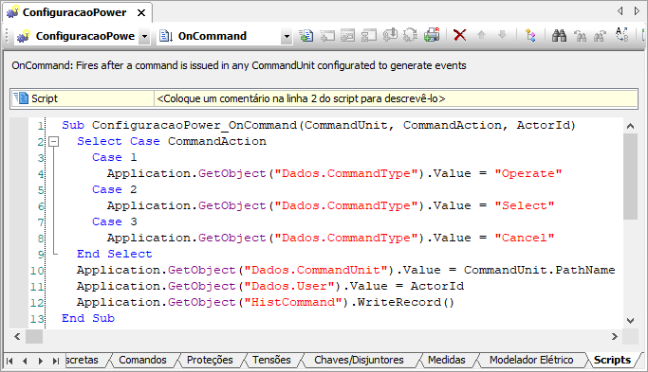648x372 pixels.
Task: Switch to the Medidas tab
Action: 446,360
